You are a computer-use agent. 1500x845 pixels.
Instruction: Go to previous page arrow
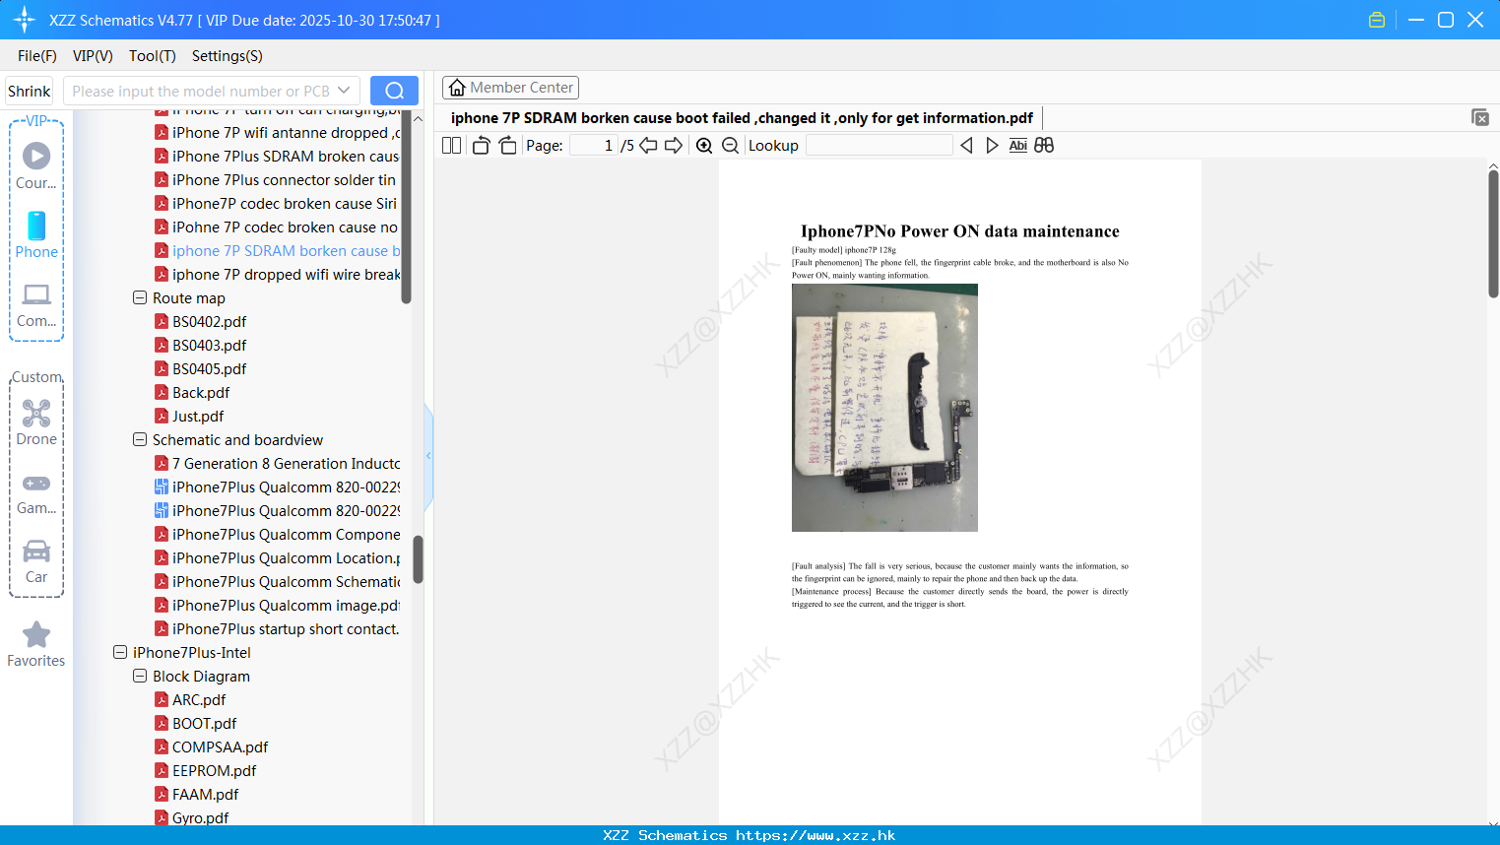click(648, 145)
